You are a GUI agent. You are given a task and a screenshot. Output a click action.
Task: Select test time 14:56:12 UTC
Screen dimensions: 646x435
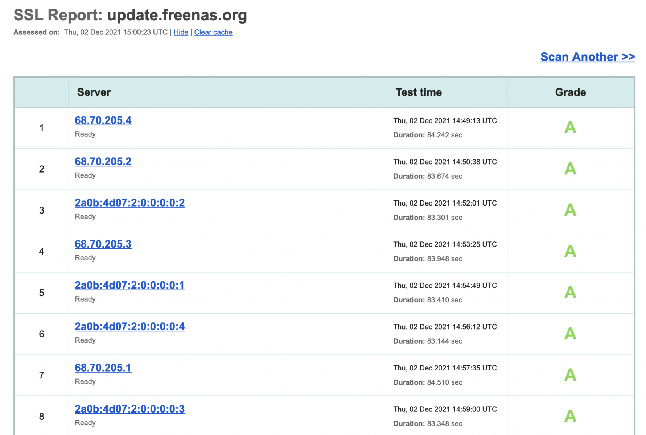tap(445, 327)
